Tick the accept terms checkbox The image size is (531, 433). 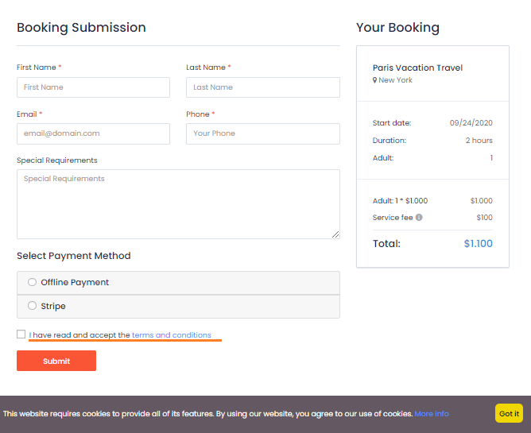pyautogui.click(x=21, y=334)
